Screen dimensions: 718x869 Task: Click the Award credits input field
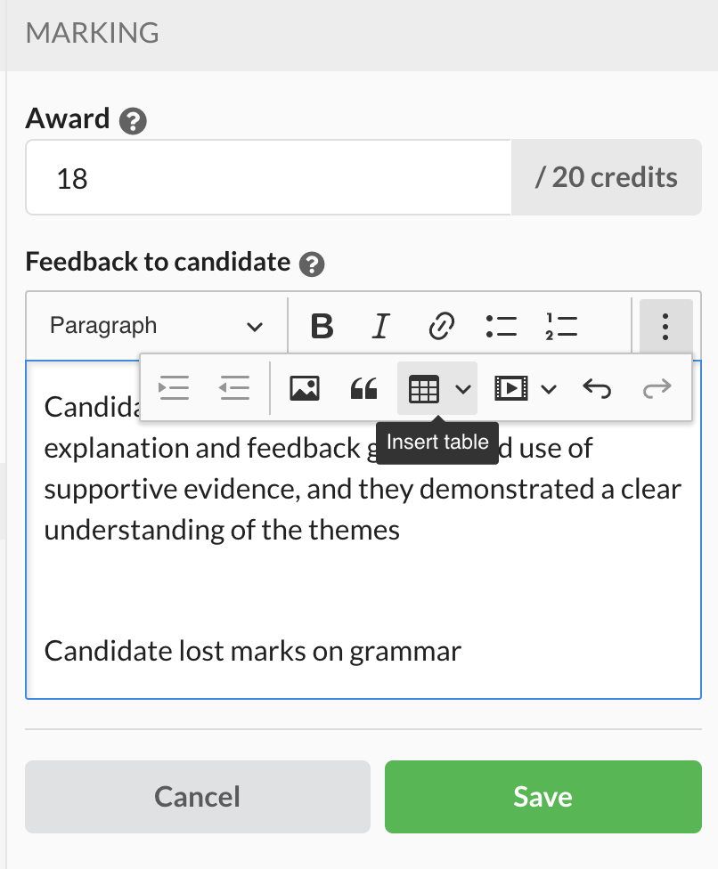tap(268, 177)
